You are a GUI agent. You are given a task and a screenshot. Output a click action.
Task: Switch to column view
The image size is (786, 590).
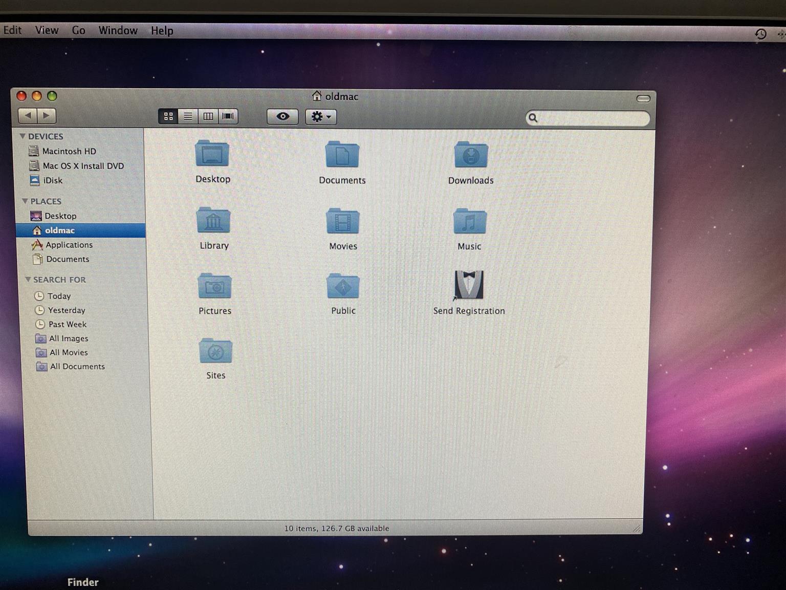208,117
